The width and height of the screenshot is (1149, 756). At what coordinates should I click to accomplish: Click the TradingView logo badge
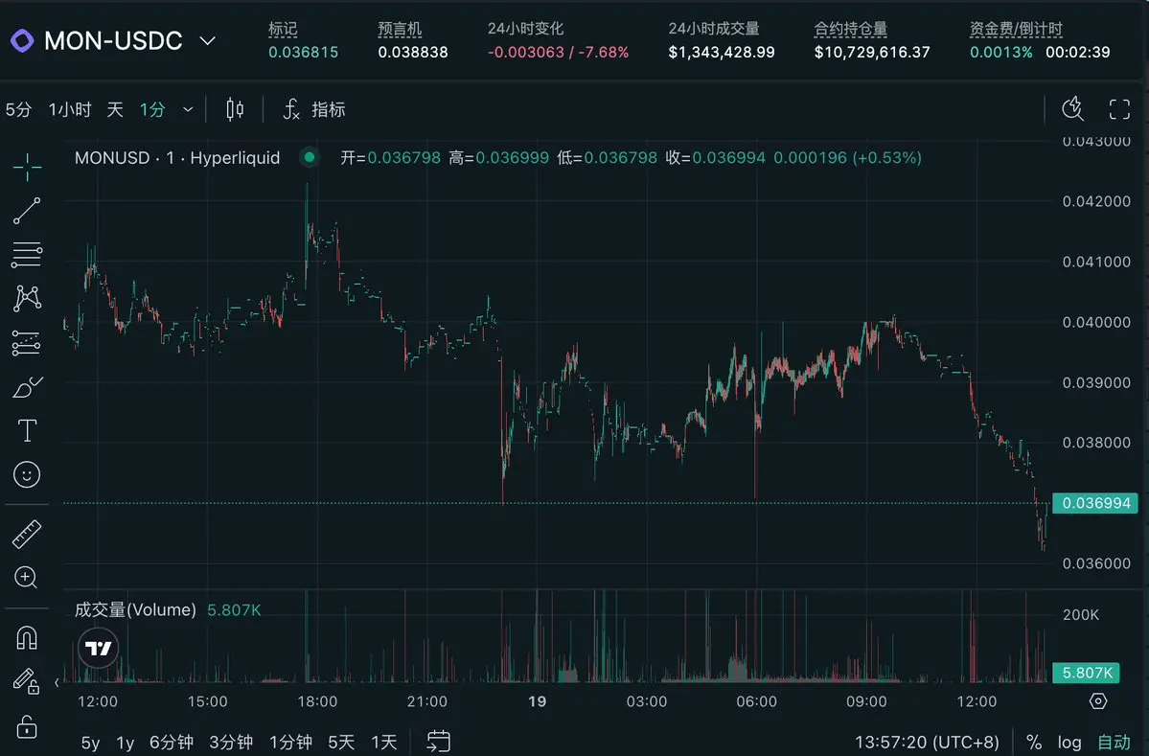(98, 648)
